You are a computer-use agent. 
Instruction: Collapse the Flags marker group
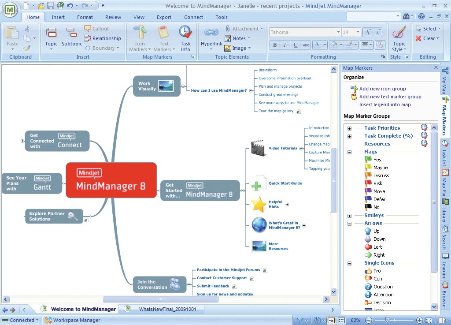click(349, 152)
